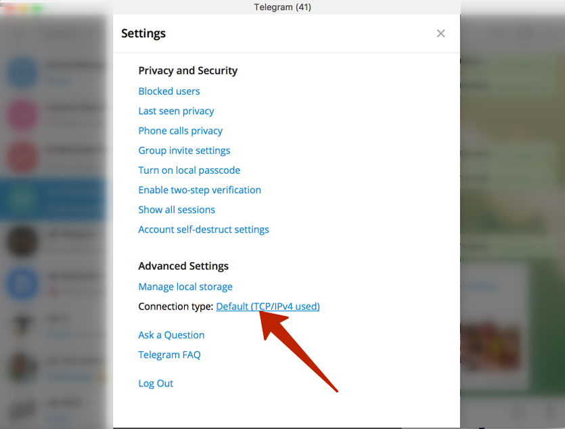565x429 pixels.
Task: Enable two-step verification
Action: click(200, 190)
